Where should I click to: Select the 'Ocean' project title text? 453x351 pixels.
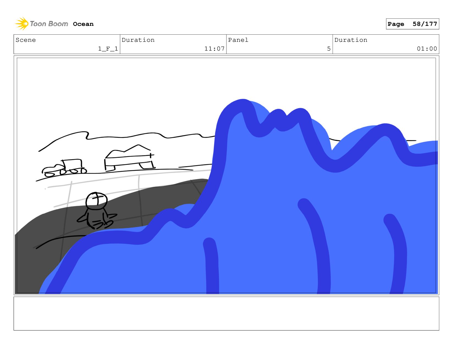pyautogui.click(x=83, y=24)
